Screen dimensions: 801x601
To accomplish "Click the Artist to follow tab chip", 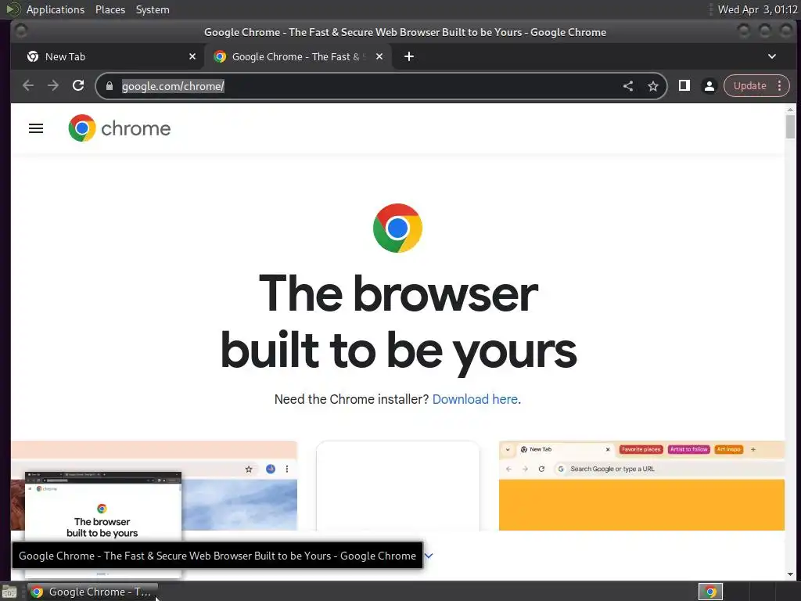I will (688, 449).
